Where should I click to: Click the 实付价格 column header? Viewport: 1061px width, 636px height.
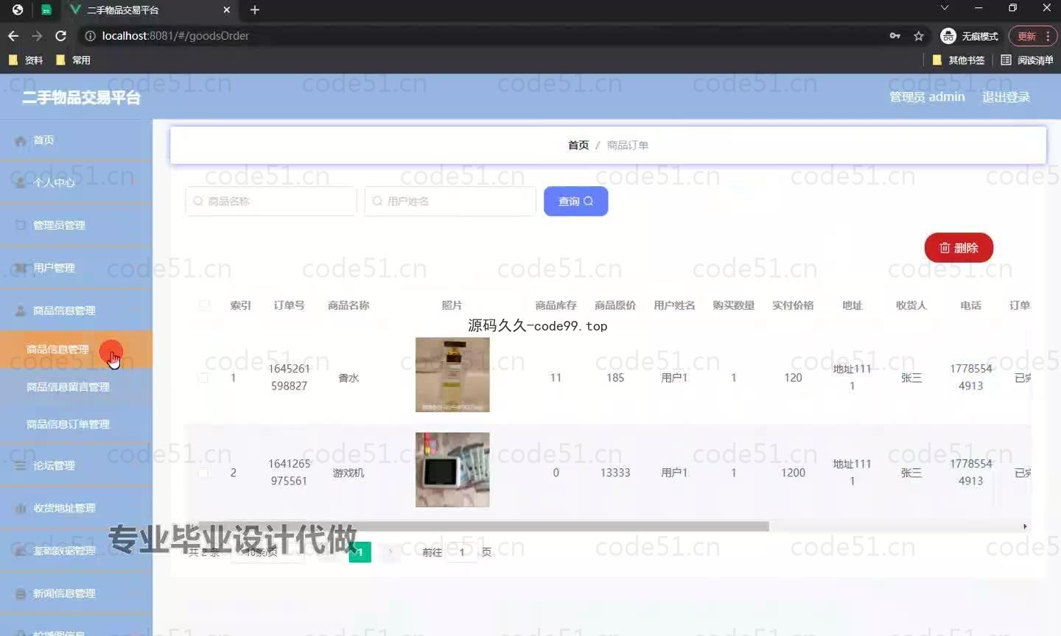click(x=793, y=305)
